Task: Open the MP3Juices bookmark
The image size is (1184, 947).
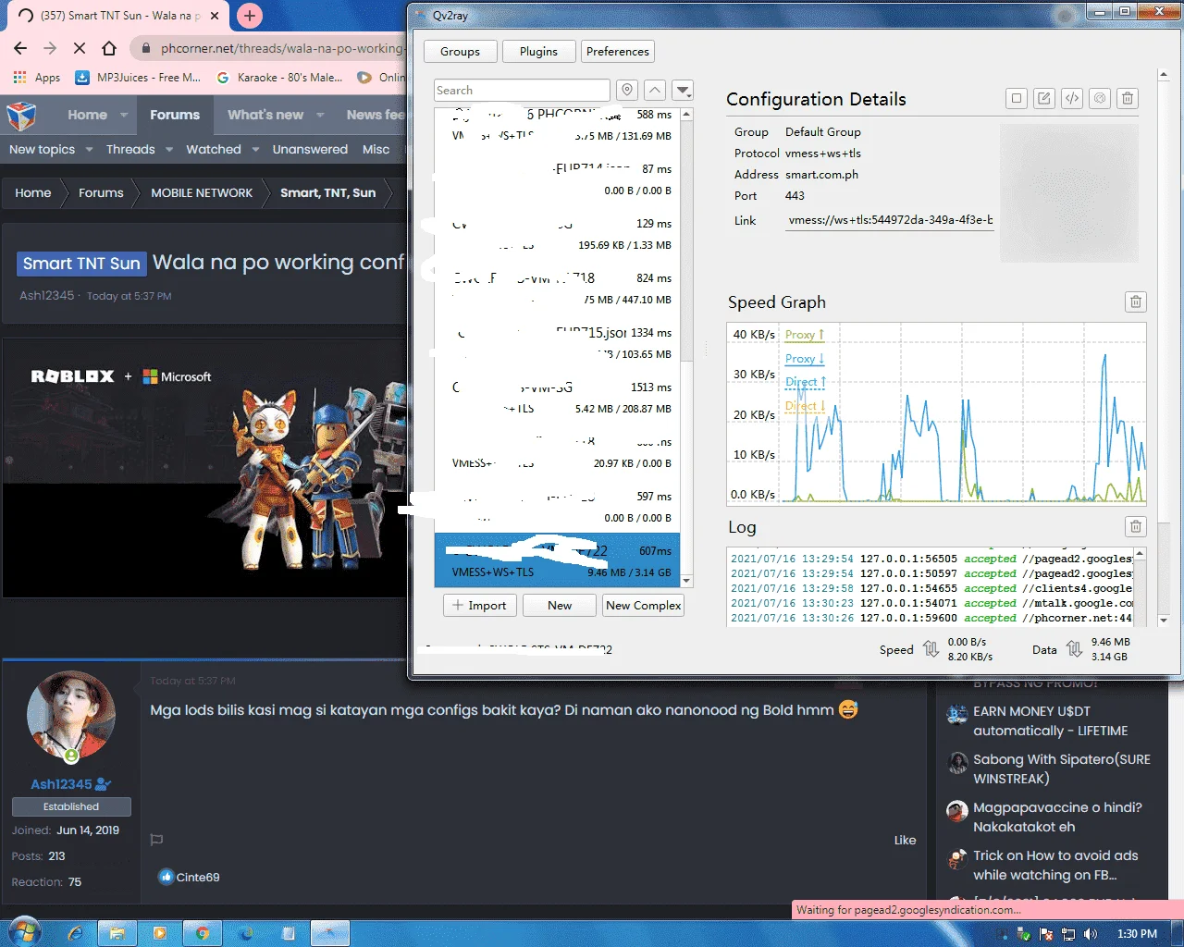Action: pos(138,78)
